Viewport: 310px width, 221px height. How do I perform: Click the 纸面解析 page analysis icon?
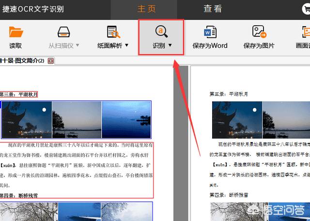[x=113, y=32]
